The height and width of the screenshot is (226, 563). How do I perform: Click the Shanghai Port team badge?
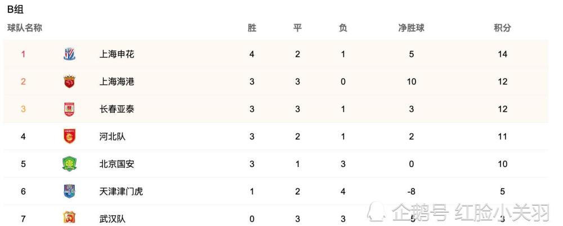pos(69,82)
